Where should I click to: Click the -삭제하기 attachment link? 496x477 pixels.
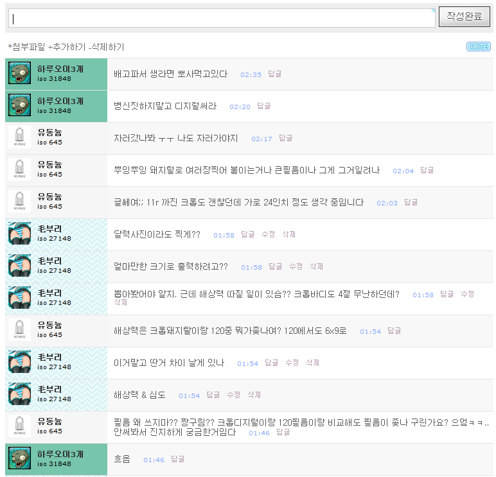coord(107,47)
